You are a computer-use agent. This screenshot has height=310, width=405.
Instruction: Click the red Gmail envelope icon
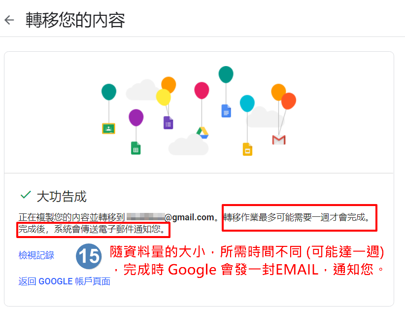(x=279, y=140)
